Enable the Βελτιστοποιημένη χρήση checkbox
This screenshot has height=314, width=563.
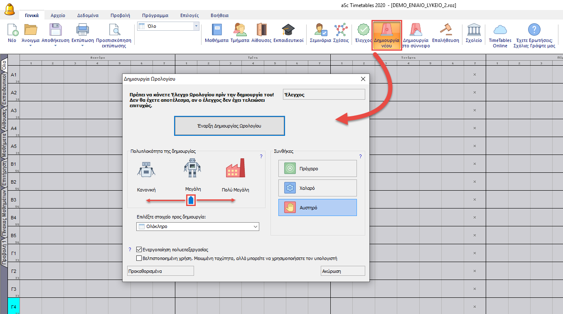pyautogui.click(x=139, y=258)
